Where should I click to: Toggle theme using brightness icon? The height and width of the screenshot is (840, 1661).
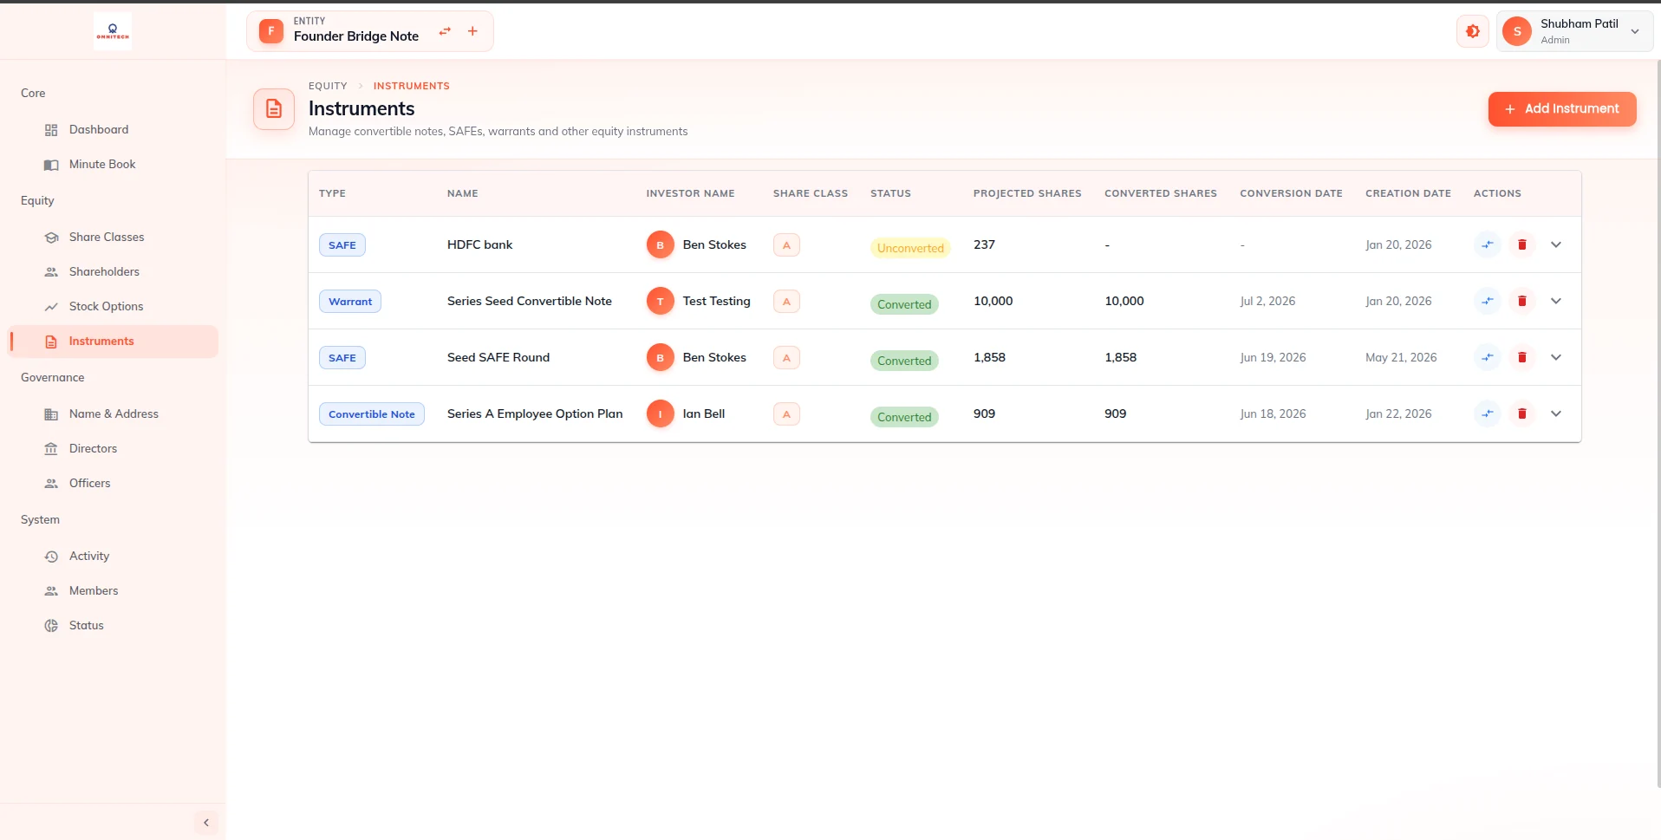pyautogui.click(x=1473, y=31)
